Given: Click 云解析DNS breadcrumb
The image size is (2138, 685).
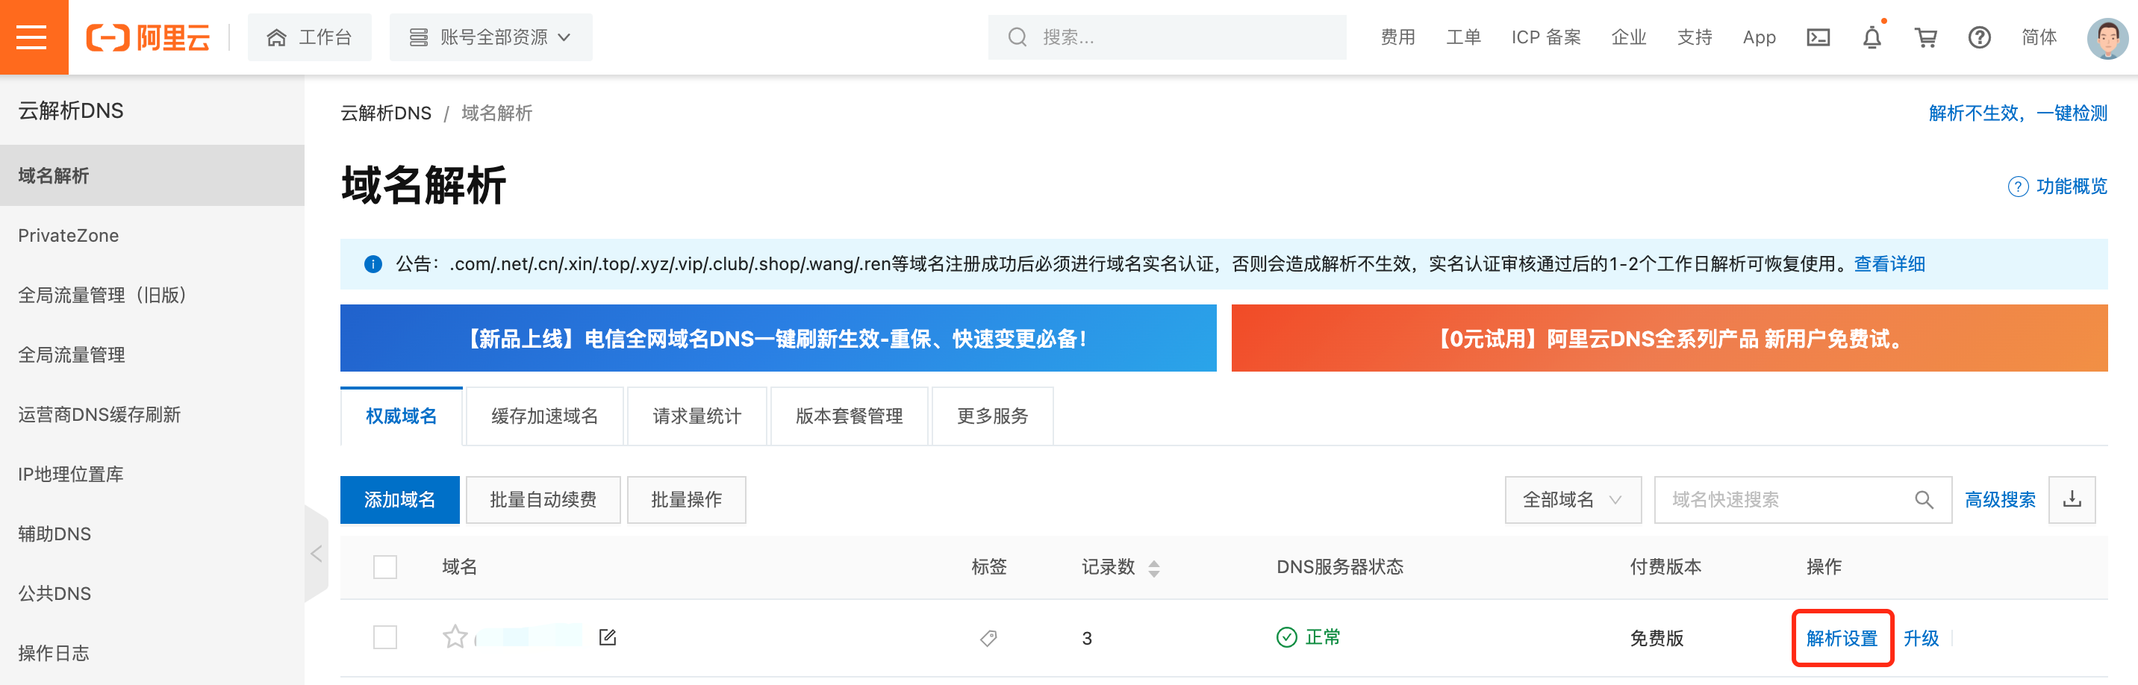Looking at the screenshot, I should (386, 113).
